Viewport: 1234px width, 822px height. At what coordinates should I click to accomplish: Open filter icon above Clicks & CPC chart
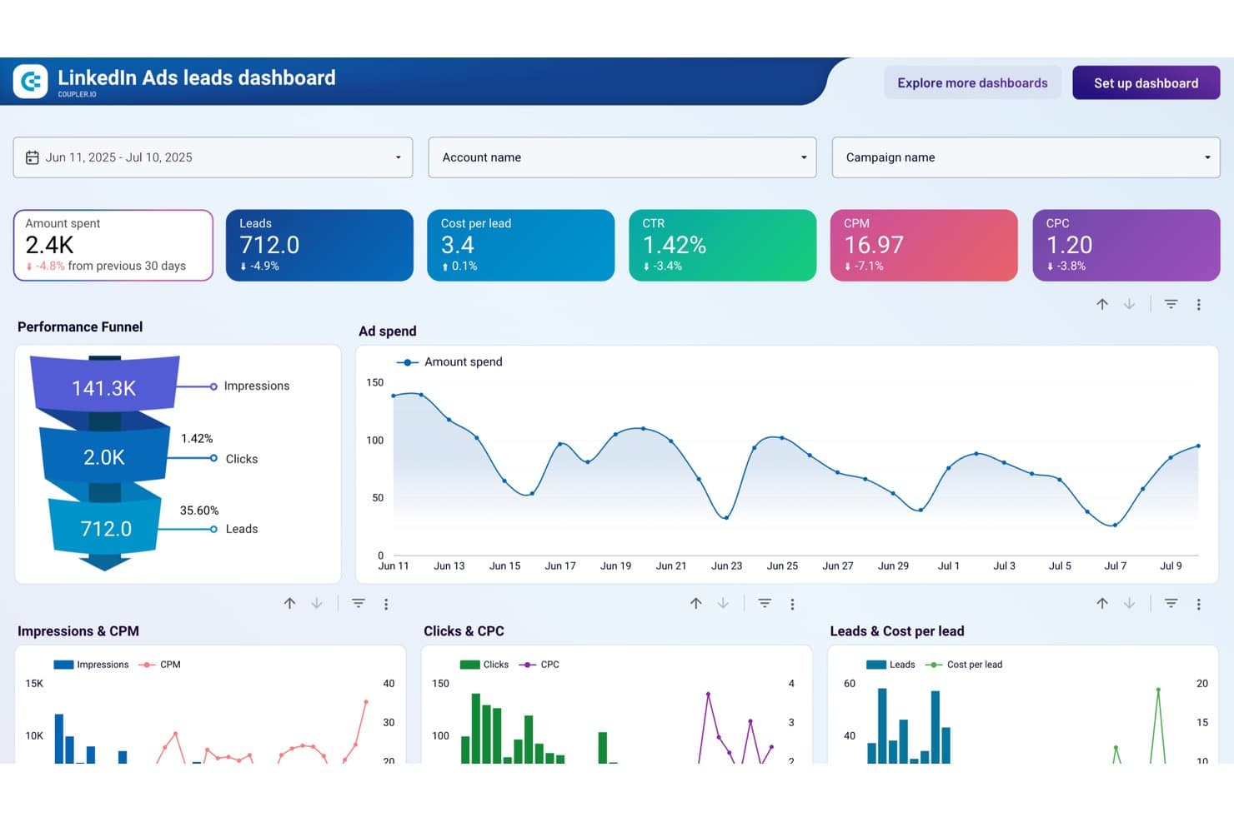tap(765, 603)
